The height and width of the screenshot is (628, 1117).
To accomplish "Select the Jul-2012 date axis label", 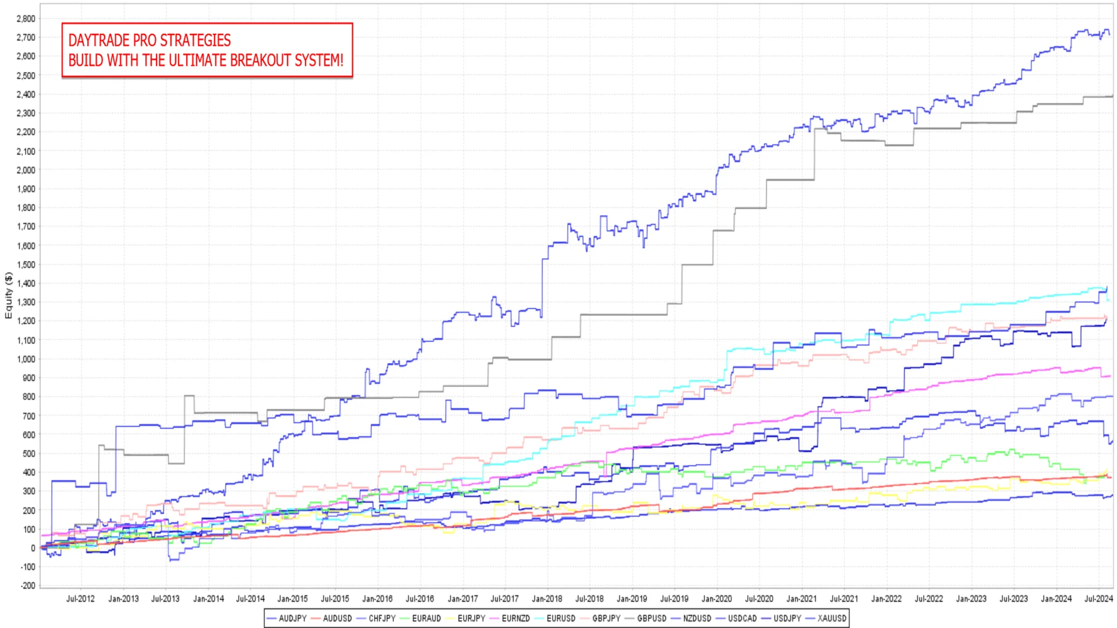I will [x=80, y=598].
